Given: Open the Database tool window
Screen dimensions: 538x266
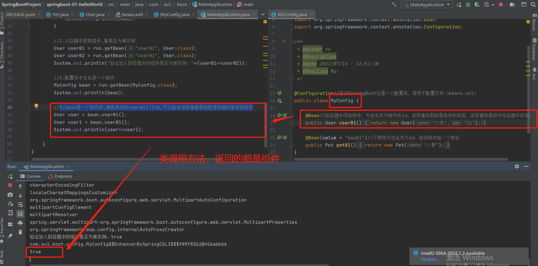Looking at the screenshot, I should (x=534, y=49).
